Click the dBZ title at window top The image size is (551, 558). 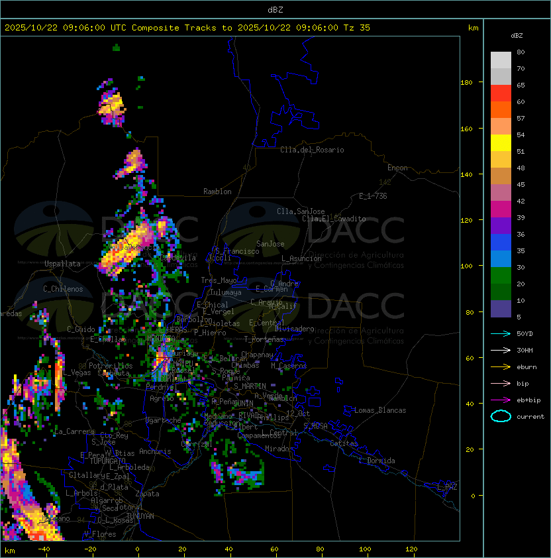[x=275, y=9]
